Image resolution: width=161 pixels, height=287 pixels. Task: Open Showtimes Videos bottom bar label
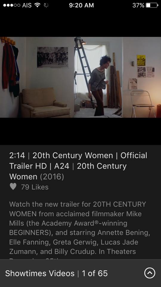pyautogui.click(x=40, y=274)
